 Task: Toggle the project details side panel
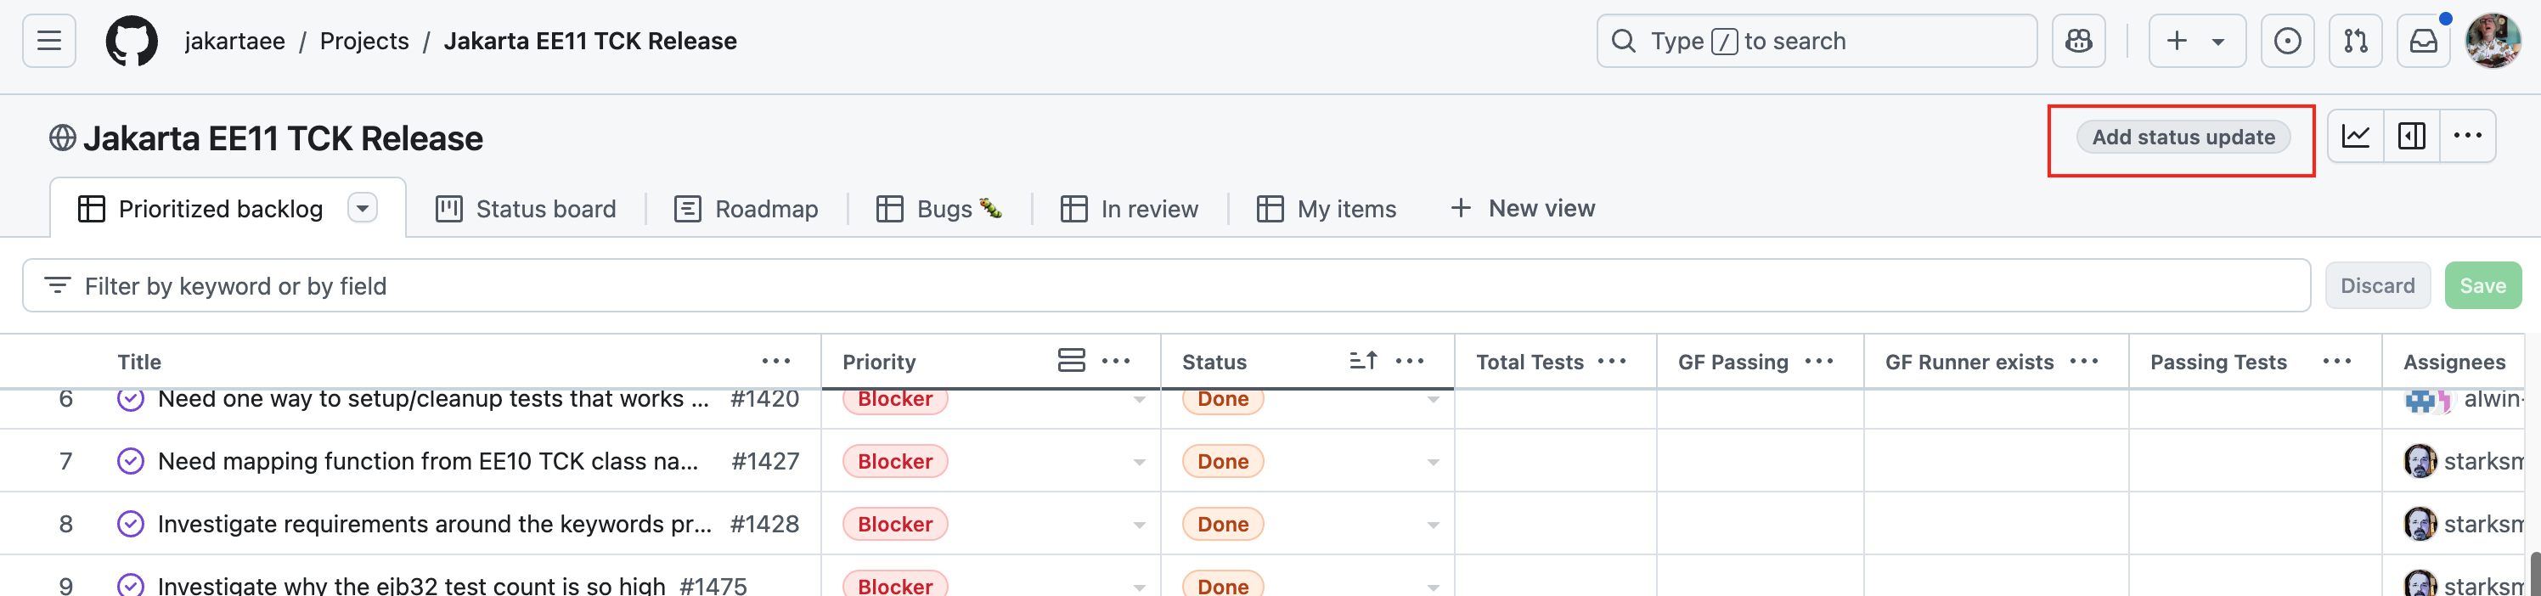tap(2411, 136)
